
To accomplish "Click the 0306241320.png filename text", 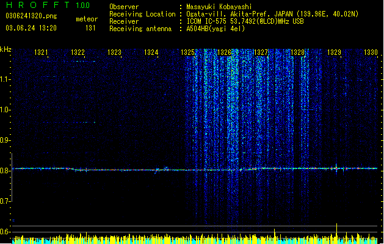I will click(x=31, y=16).
